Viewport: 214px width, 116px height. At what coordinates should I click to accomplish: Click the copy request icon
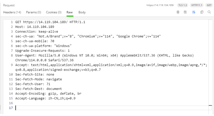pos(202,12)
